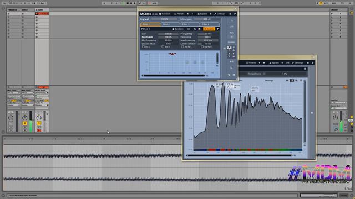Viewport: 355px width, 199px height.
Task: Randomize Filter 1 parameters
Action: [x=177, y=29]
